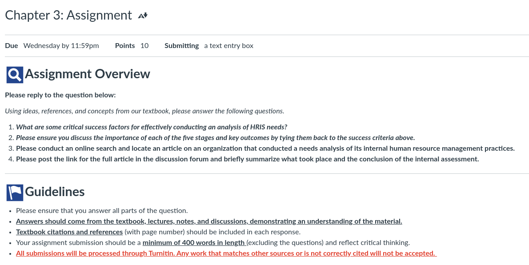Viewport: 529px width, 265px height.
Task: Click question 4 about posting the article link
Action: coord(247,159)
